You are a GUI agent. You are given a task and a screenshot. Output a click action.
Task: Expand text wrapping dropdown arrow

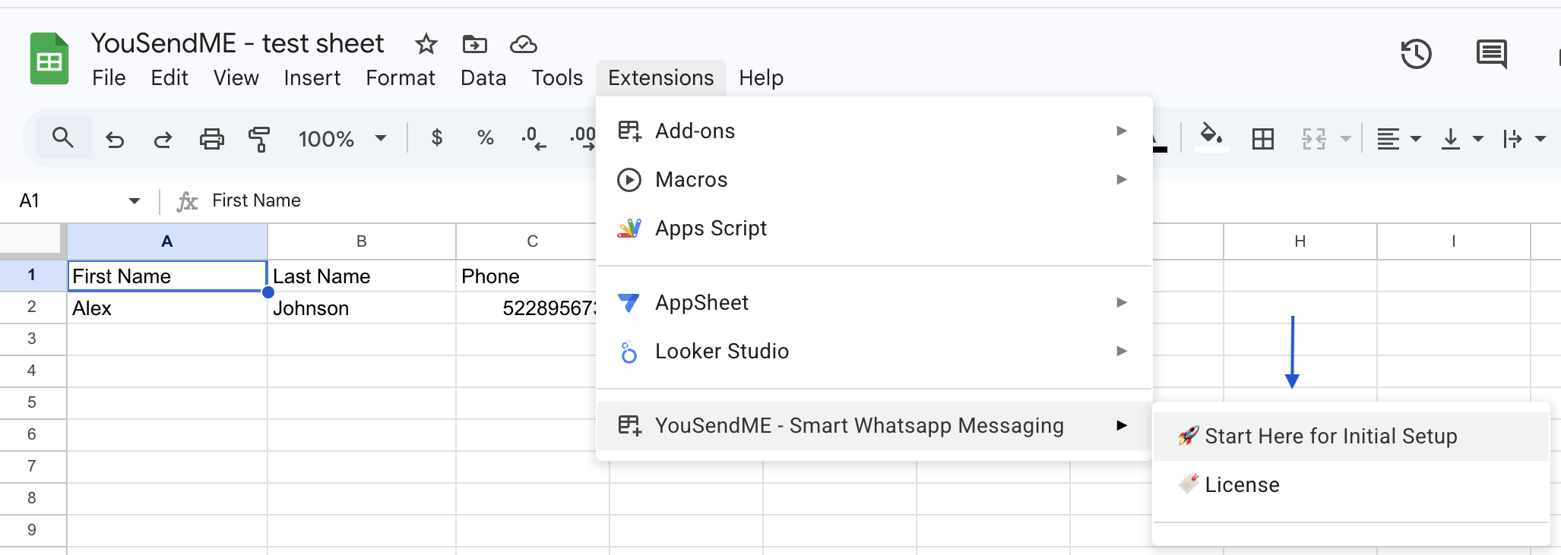pos(1540,139)
